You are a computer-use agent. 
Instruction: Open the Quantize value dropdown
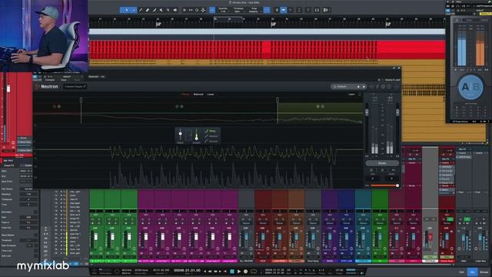223,10
